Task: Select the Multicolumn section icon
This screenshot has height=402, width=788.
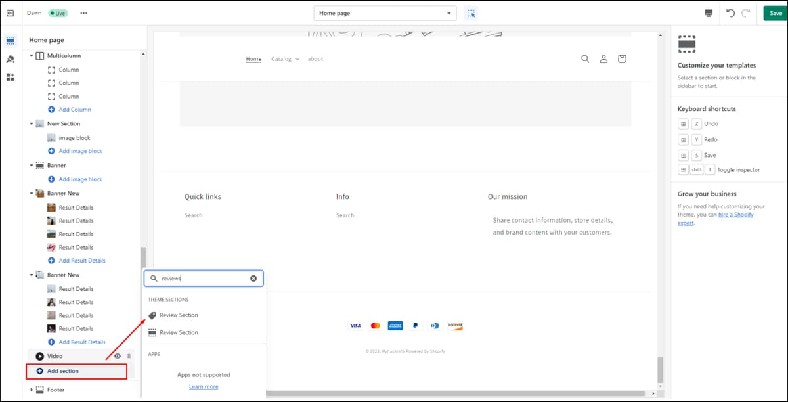Action: (40, 56)
